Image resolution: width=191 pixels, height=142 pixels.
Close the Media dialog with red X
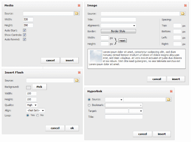tap(79, 5)
